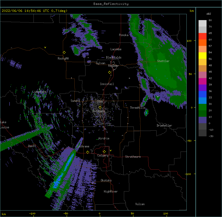Click the Limestone label

(x=39, y=92)
